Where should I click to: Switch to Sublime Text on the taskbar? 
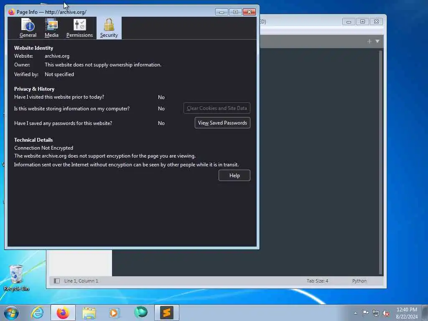click(x=166, y=313)
